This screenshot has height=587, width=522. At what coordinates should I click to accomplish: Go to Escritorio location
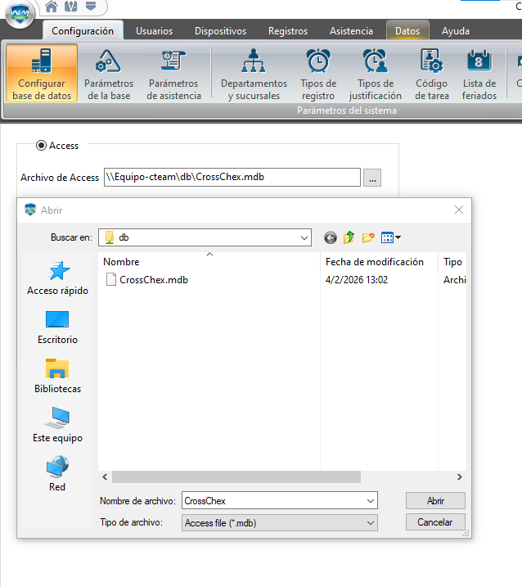(x=57, y=327)
